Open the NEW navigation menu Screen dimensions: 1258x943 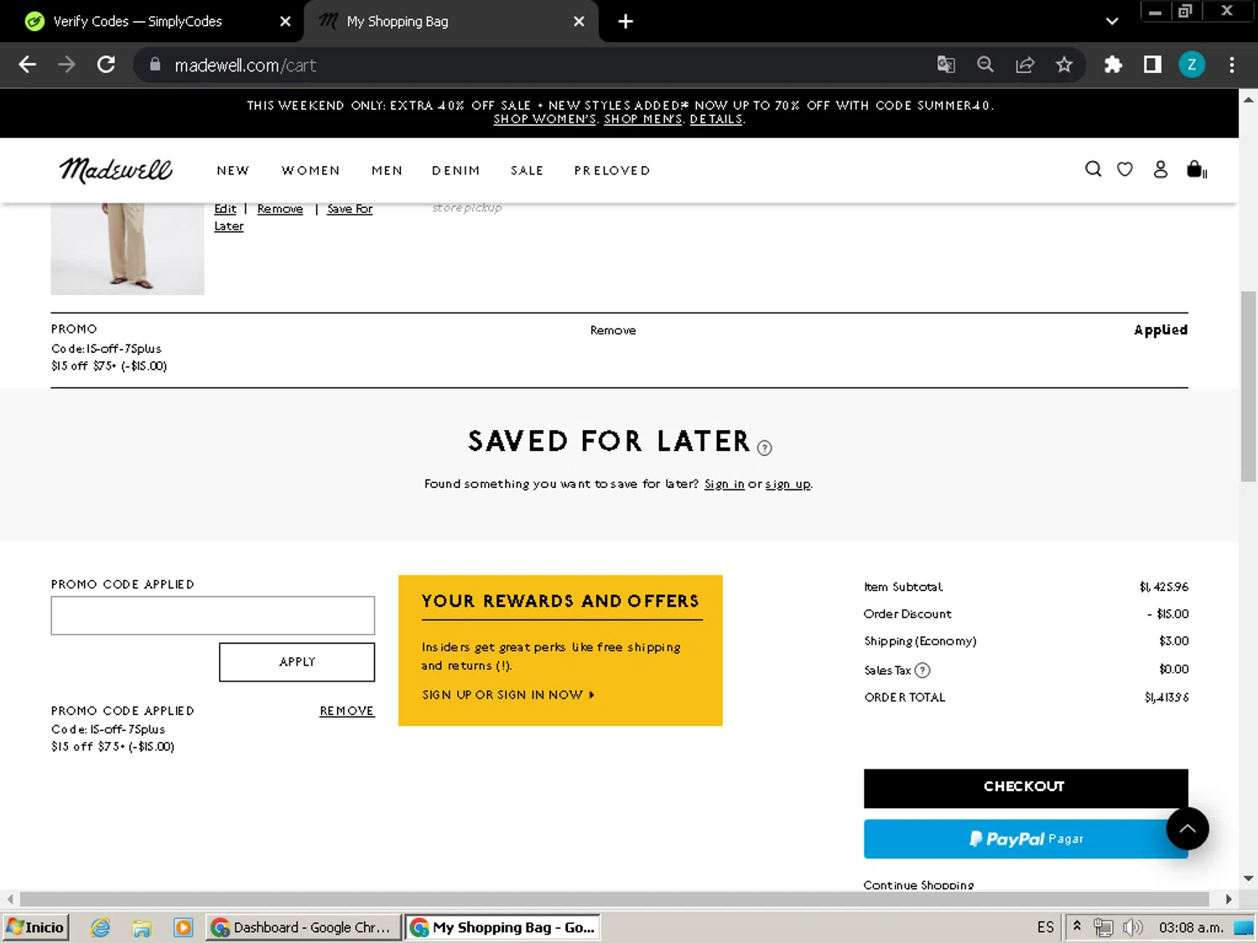tap(233, 170)
